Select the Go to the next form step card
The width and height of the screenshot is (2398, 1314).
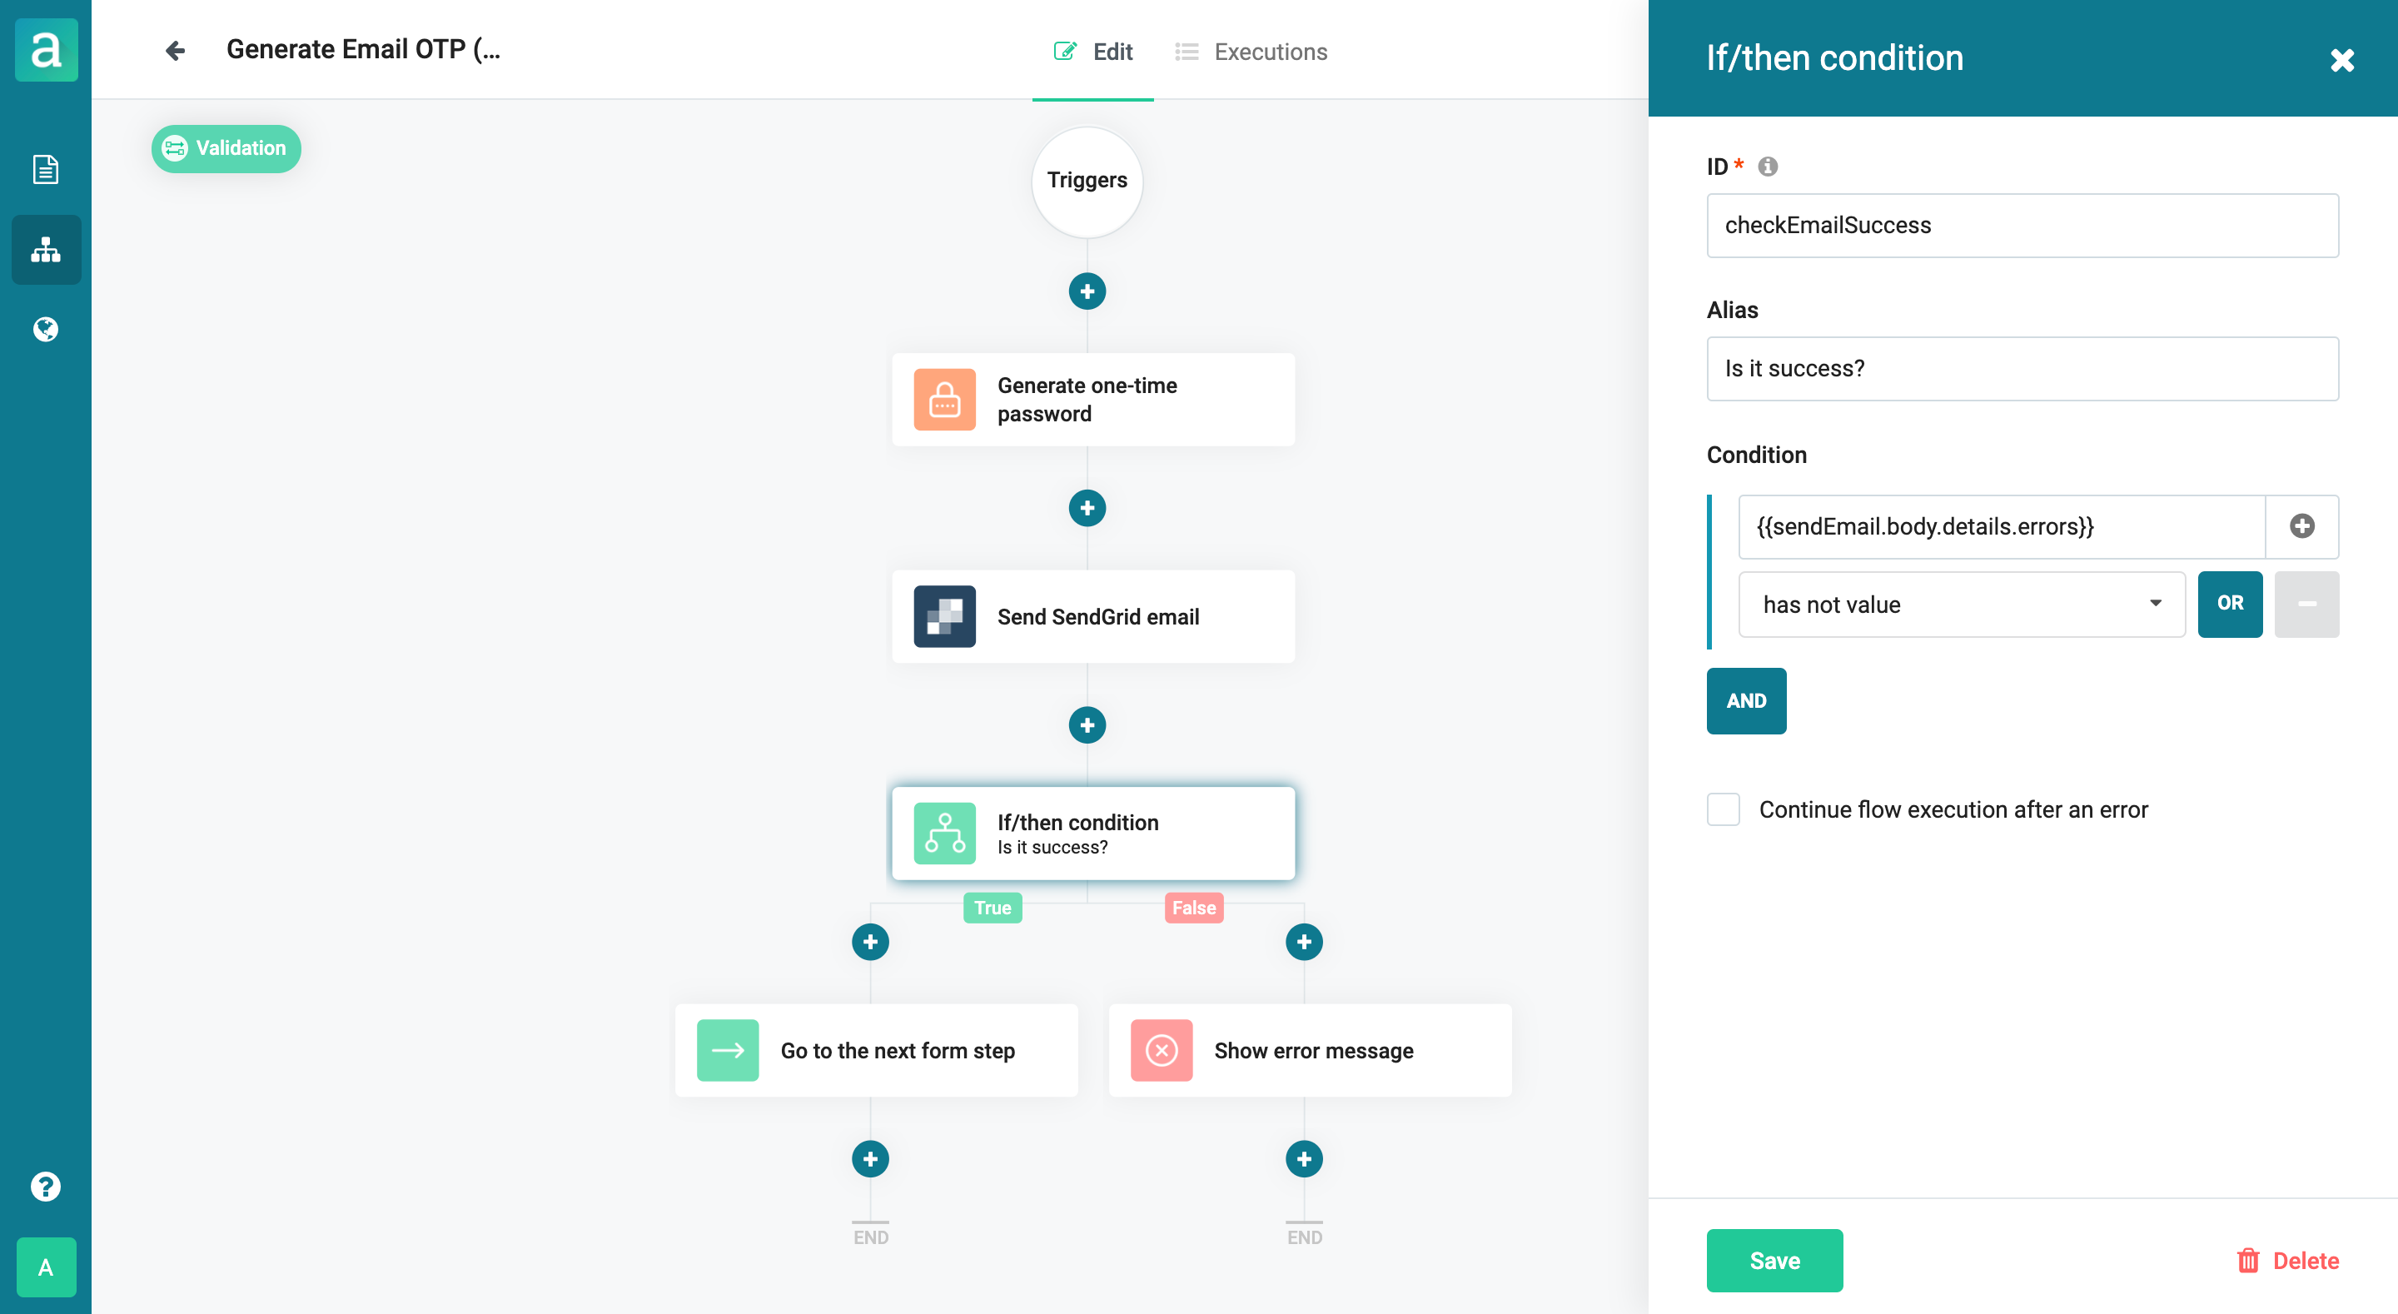point(876,1051)
